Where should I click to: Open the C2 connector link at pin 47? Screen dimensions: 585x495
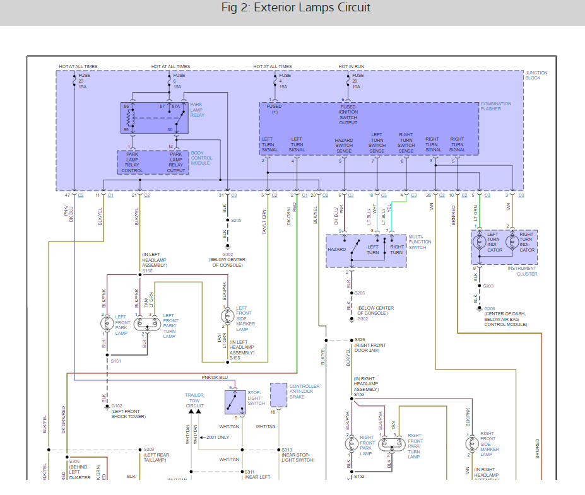(x=81, y=195)
